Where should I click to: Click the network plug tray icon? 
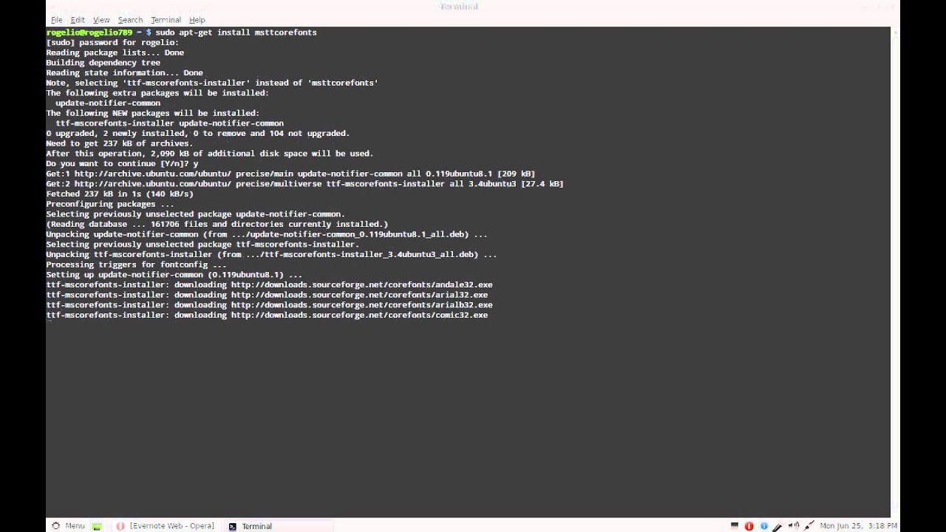point(809,526)
